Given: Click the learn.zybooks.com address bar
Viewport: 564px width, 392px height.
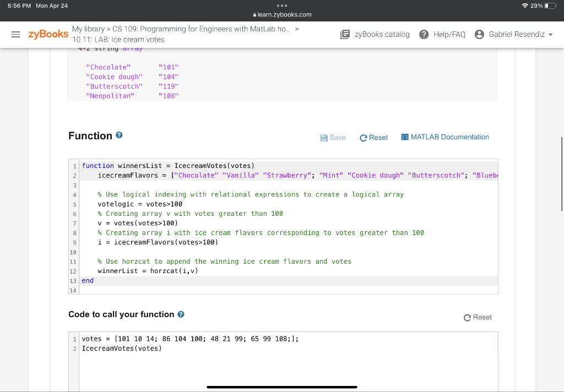Looking at the screenshot, I should pyautogui.click(x=282, y=15).
